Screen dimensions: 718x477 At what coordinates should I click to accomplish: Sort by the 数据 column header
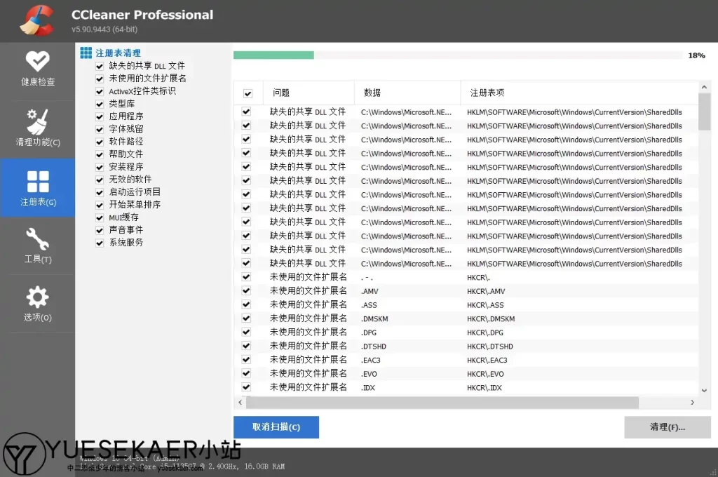click(407, 93)
